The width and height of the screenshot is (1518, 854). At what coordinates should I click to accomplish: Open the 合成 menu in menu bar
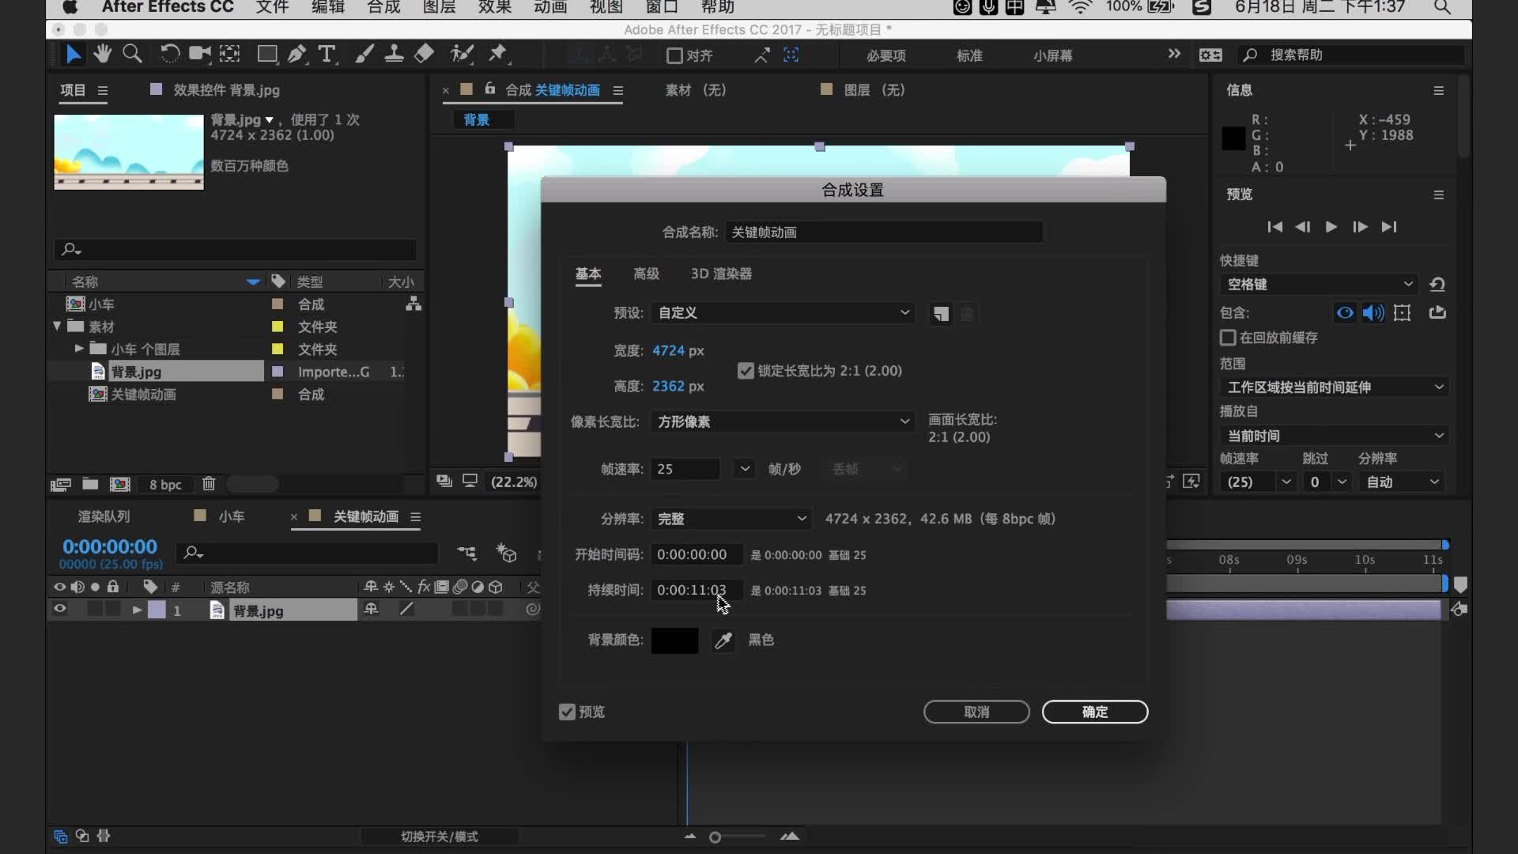click(384, 7)
